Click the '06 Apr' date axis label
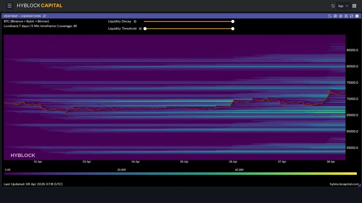 pos(233,162)
